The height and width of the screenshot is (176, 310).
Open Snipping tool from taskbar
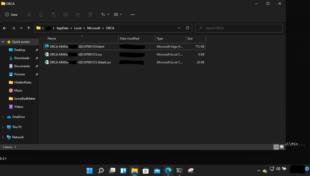pos(191,171)
